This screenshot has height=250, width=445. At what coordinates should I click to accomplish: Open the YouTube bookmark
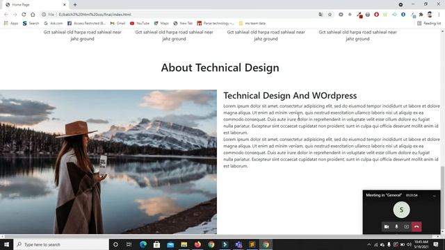pyautogui.click(x=140, y=23)
